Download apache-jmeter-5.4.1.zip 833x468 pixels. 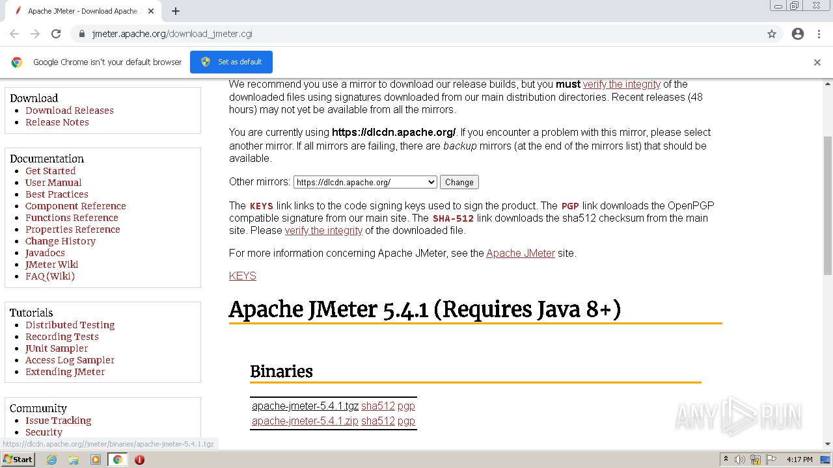(x=305, y=421)
